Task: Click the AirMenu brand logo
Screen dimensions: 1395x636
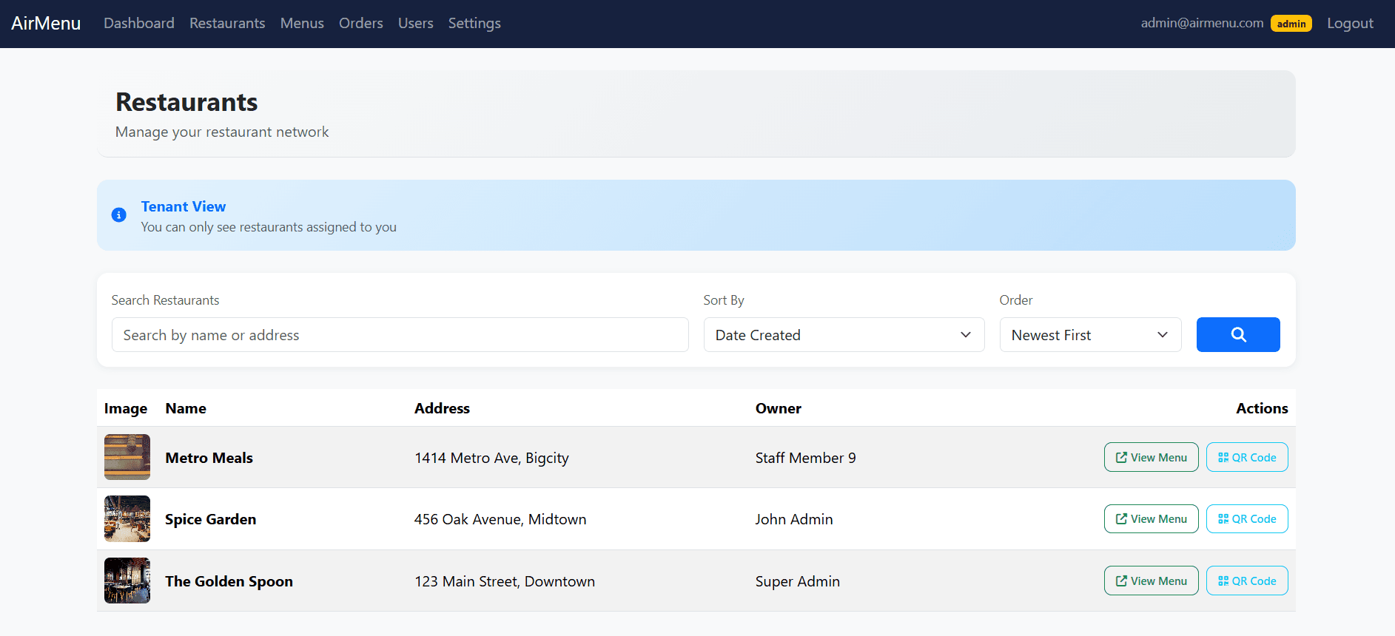Action: (x=46, y=24)
